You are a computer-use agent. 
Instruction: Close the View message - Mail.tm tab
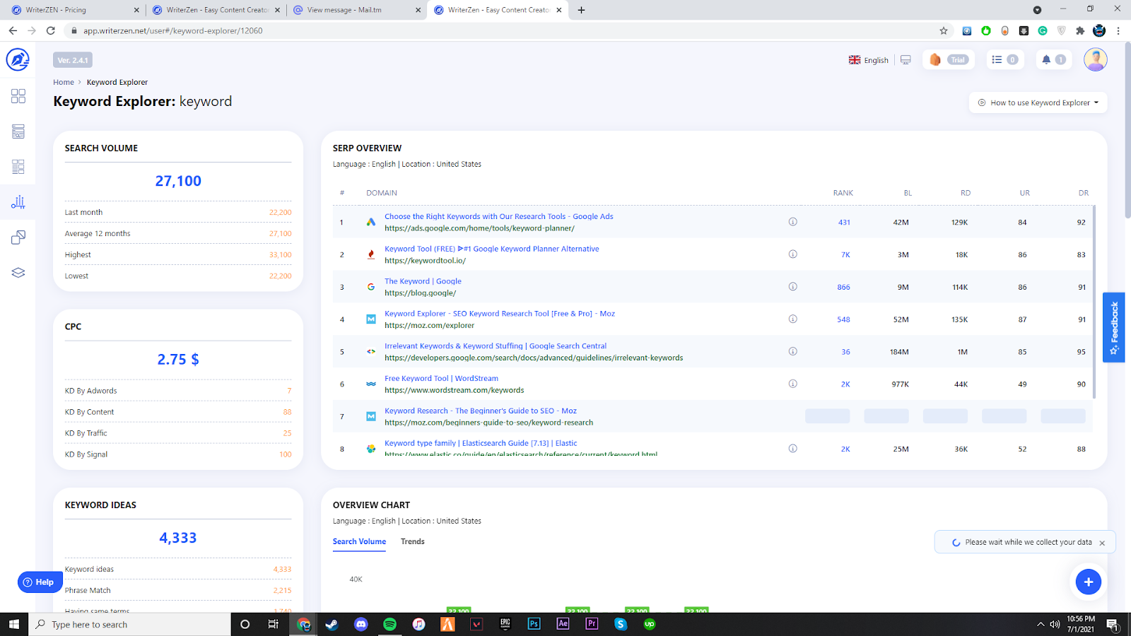(418, 10)
